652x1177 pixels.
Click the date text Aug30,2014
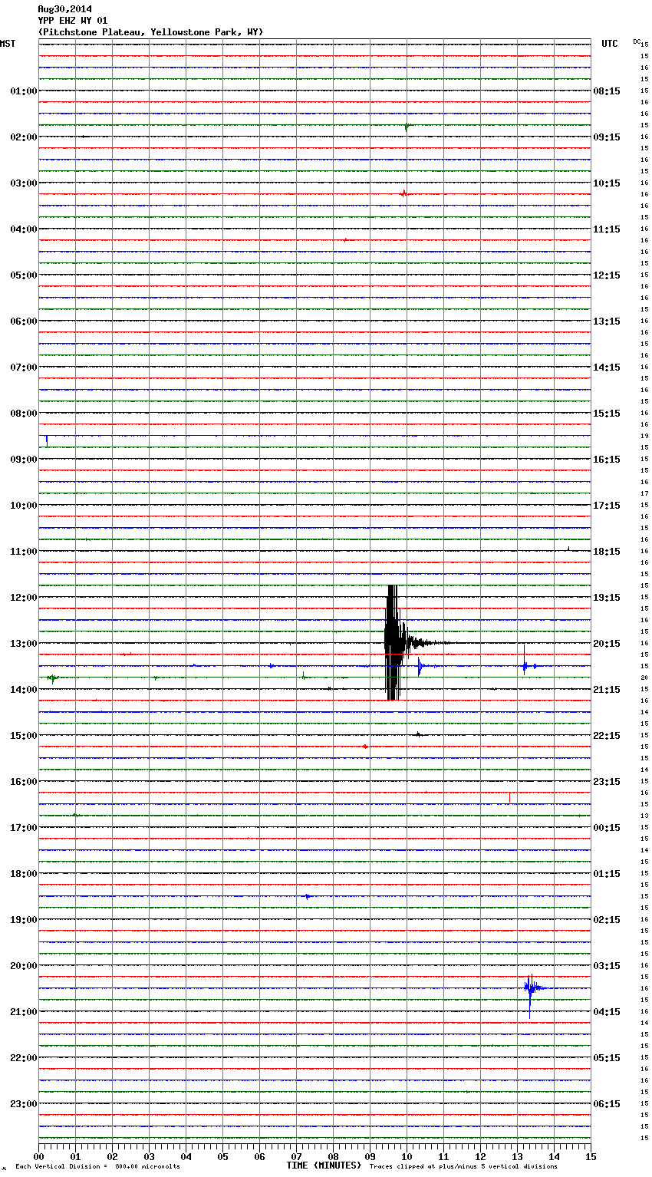[64, 9]
